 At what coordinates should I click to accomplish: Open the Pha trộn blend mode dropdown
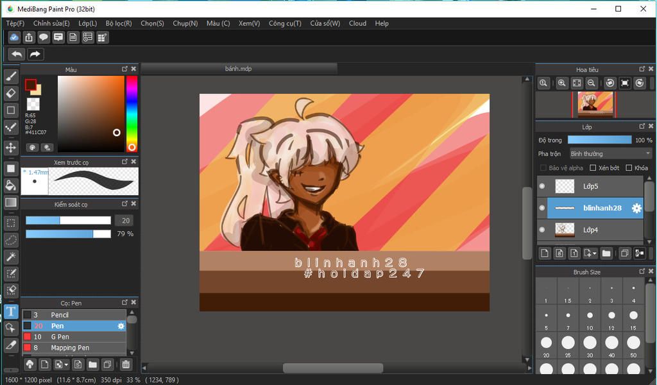tap(611, 154)
